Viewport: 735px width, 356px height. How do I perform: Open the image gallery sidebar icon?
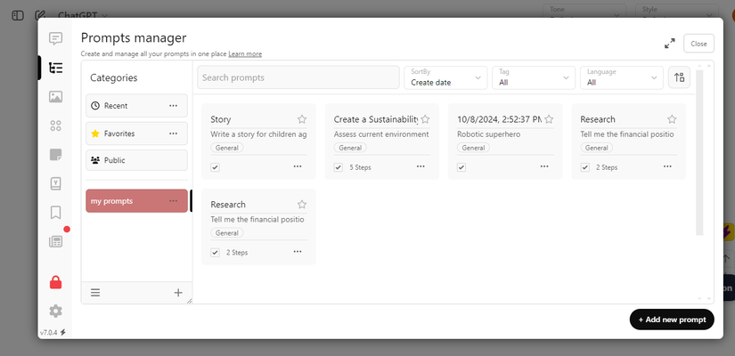56,96
